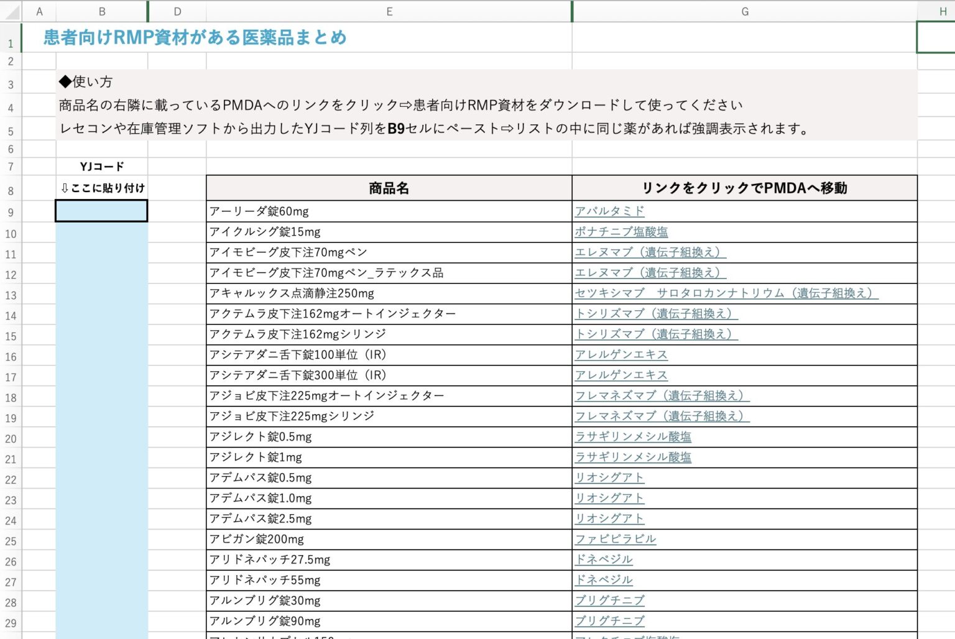
Task: Open ラサギリンメシル酸塩 link for アジレクト錠1mg
Action: click(x=633, y=457)
